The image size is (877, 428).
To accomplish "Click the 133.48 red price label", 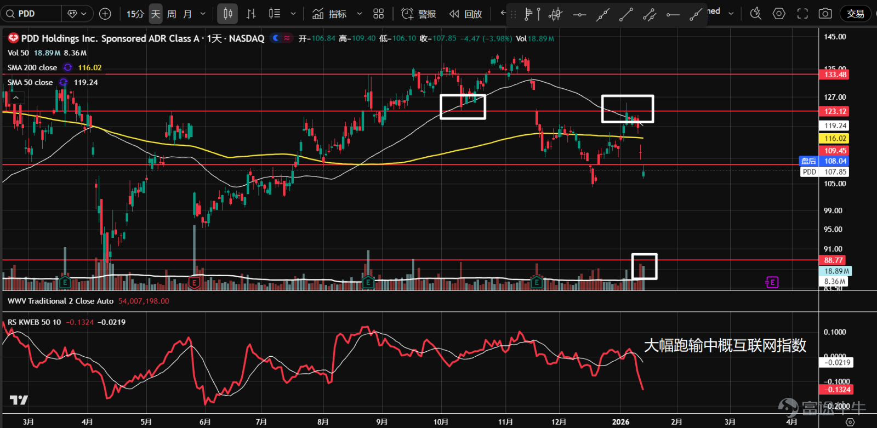I will [x=834, y=75].
